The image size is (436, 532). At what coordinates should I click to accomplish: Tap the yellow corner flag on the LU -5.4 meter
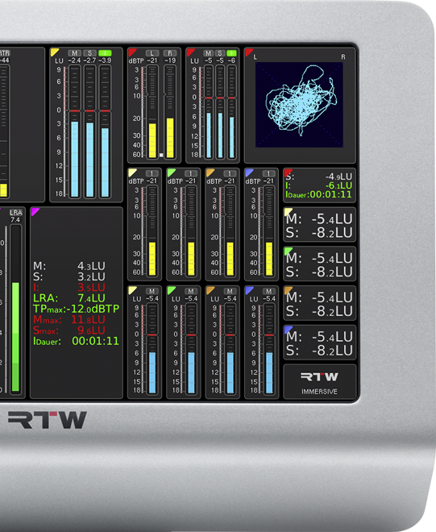pyautogui.click(x=131, y=289)
